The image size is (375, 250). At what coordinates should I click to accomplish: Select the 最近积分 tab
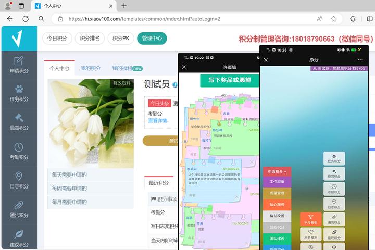(x=159, y=183)
